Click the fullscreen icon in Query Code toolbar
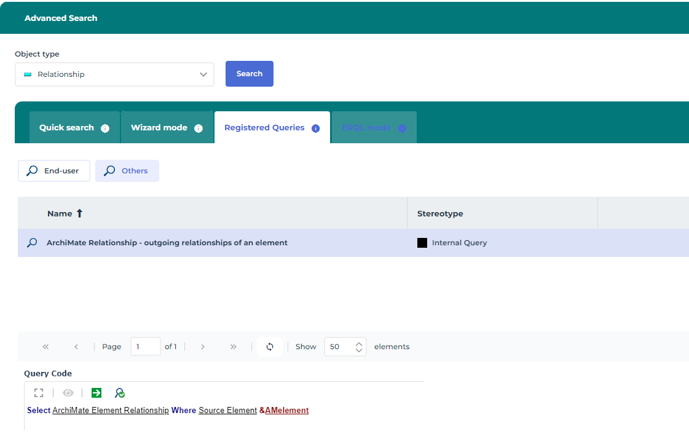Screen dimensions: 689x442 (x=39, y=393)
